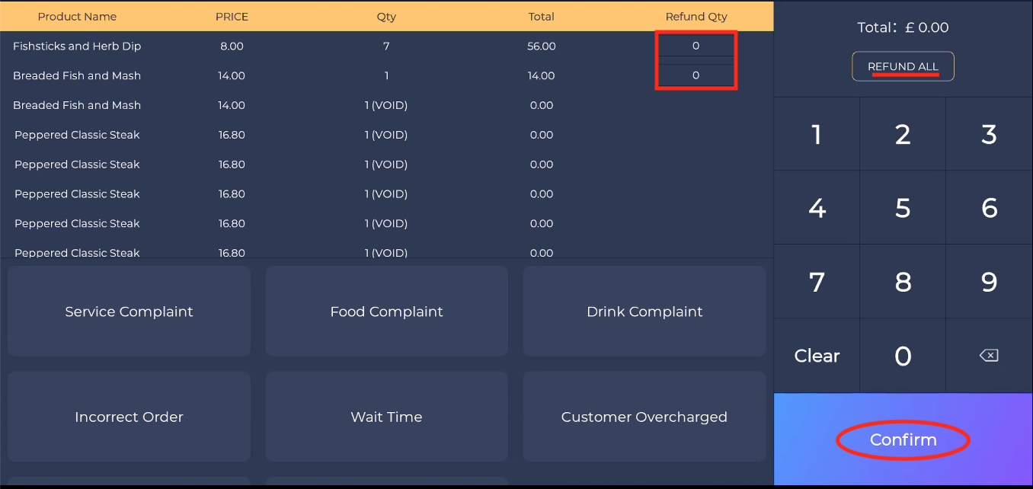1033x489 pixels.
Task: Select Drink Complaint refund reason
Action: tap(644, 311)
